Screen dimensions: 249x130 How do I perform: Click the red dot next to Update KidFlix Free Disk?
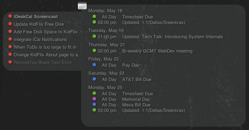(10, 24)
